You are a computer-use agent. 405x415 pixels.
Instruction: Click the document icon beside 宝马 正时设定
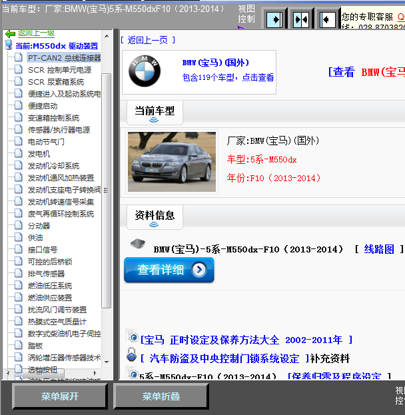[x=132, y=336]
